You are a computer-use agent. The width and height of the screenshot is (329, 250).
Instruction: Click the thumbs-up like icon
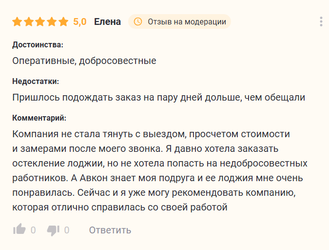19,229
